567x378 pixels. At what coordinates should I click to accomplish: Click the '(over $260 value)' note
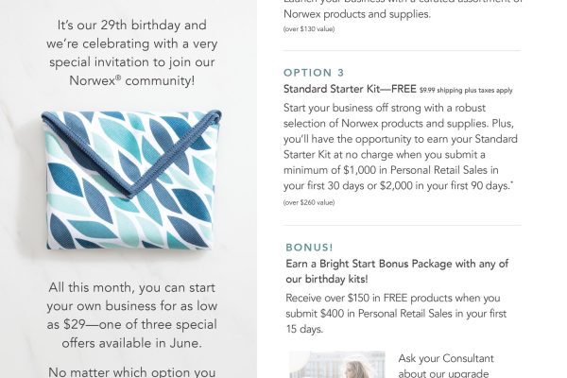coord(309,202)
